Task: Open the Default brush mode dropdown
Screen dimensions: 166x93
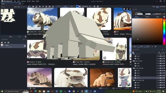Action: (x=85, y=6)
